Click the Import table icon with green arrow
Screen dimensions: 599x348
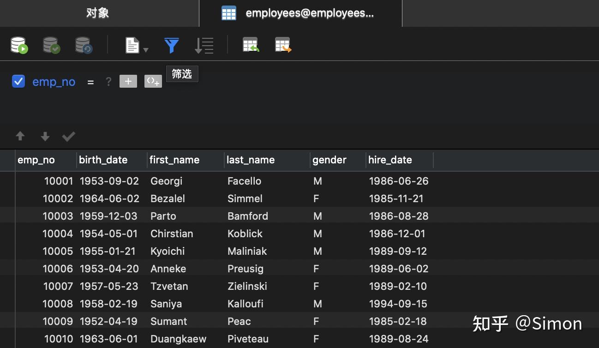251,45
